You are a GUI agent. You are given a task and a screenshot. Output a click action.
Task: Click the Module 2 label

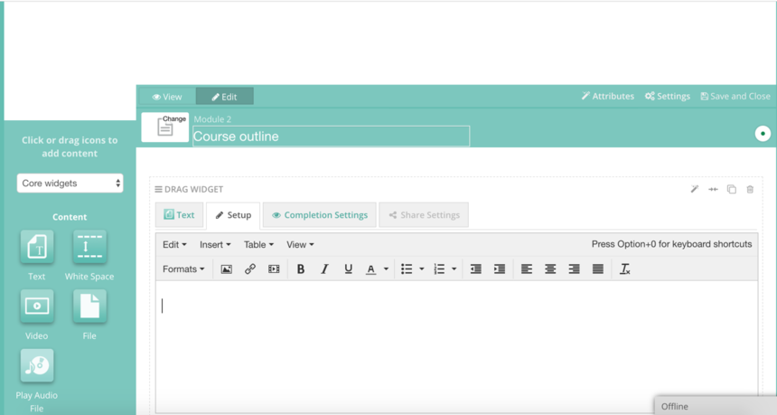[212, 119]
